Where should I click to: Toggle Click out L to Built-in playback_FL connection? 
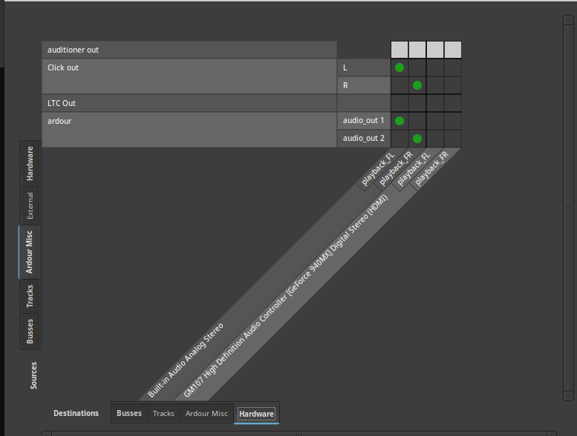[x=400, y=67]
